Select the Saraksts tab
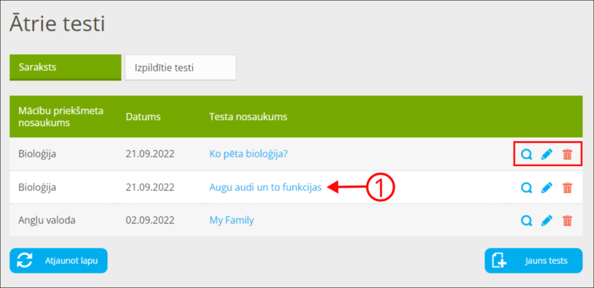The image size is (594, 288). 65,67
